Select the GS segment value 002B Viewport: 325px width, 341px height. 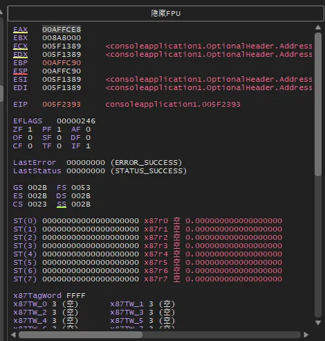(37, 188)
